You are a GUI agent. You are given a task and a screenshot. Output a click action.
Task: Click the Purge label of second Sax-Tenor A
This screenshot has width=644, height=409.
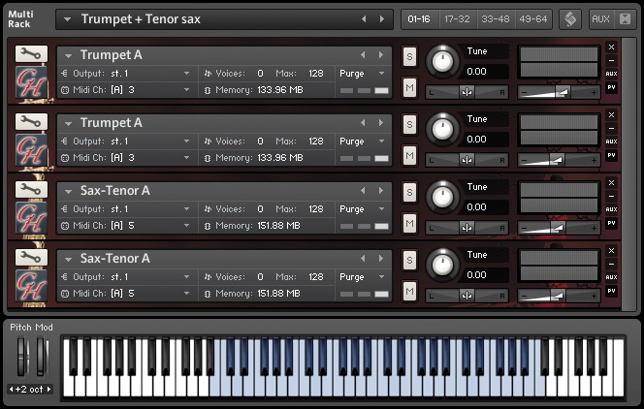point(351,277)
